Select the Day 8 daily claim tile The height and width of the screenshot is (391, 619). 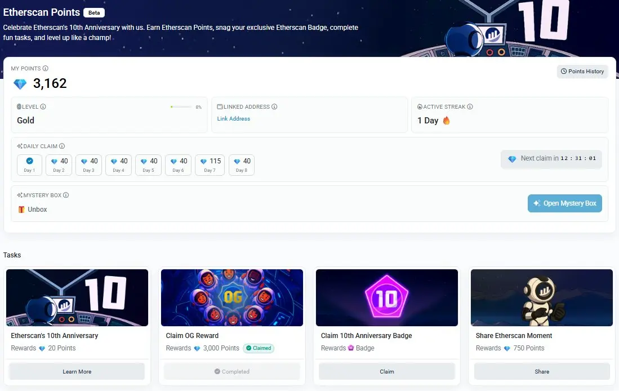[242, 165]
